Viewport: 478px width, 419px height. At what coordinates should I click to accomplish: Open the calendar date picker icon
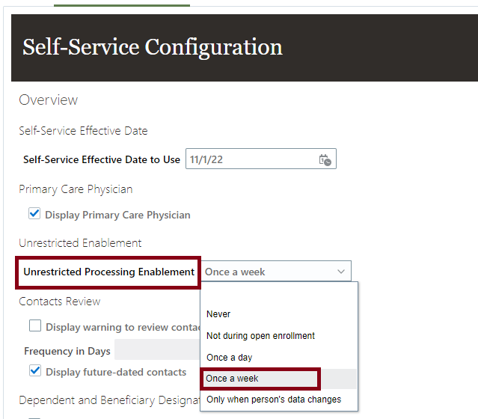tap(325, 159)
